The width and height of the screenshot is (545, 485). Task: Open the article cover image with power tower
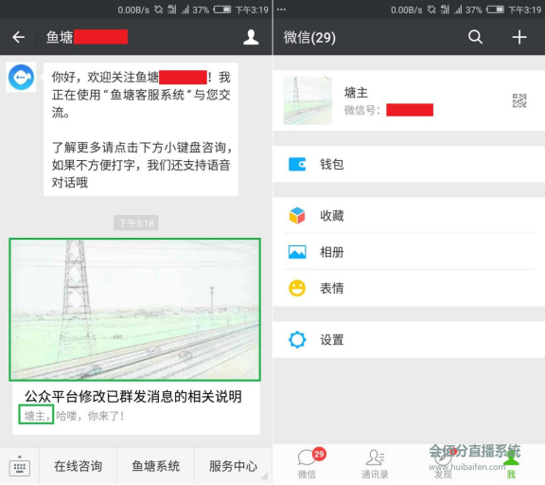click(x=135, y=310)
